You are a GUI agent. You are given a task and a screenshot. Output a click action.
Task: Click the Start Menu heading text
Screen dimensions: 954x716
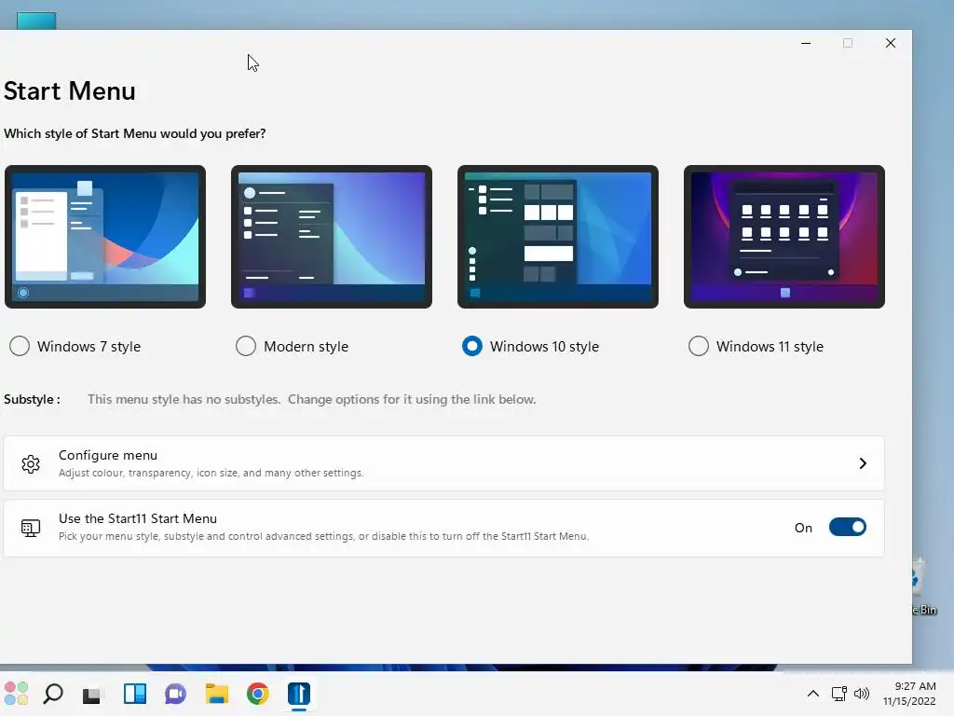[x=69, y=91]
